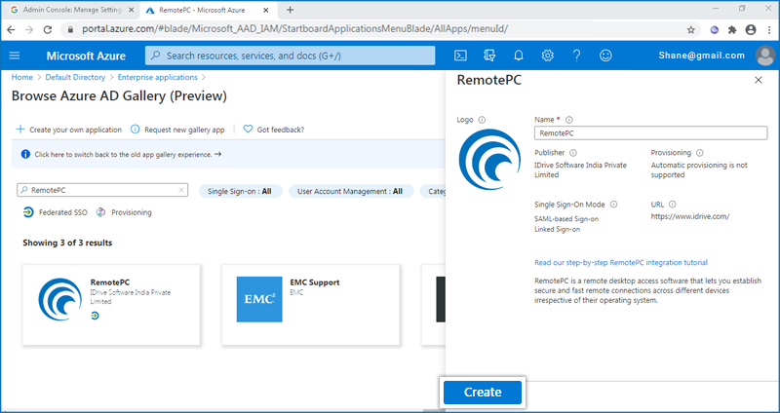This screenshot has width=780, height=413.
Task: Toggle the Federated SSO filter
Action: 55,212
